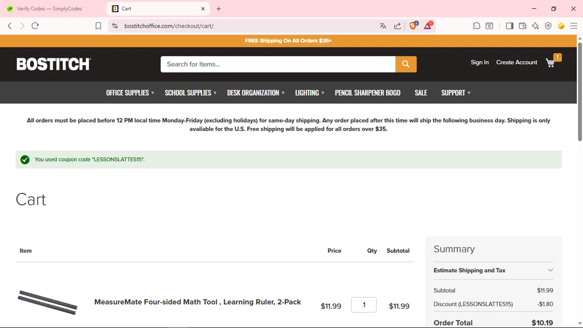
Task: Click the MeasureMate ruler product thumbnail
Action: click(47, 302)
